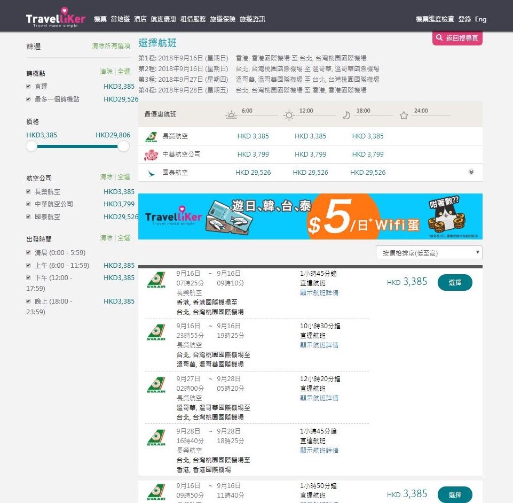Click EVA Air logo on 23時55分 flight
The height and width of the screenshot is (503, 513).
click(x=156, y=333)
